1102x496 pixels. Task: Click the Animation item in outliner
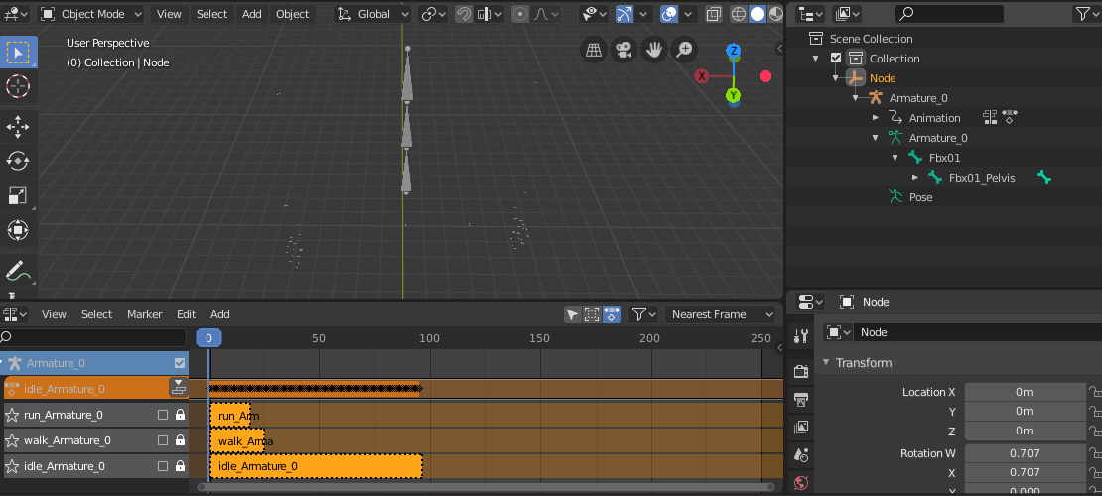934,118
